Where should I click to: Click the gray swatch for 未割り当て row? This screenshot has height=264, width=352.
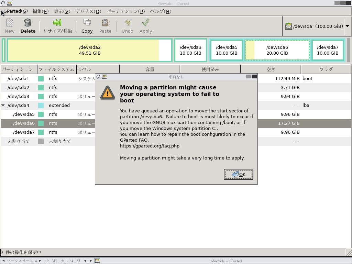click(41, 141)
